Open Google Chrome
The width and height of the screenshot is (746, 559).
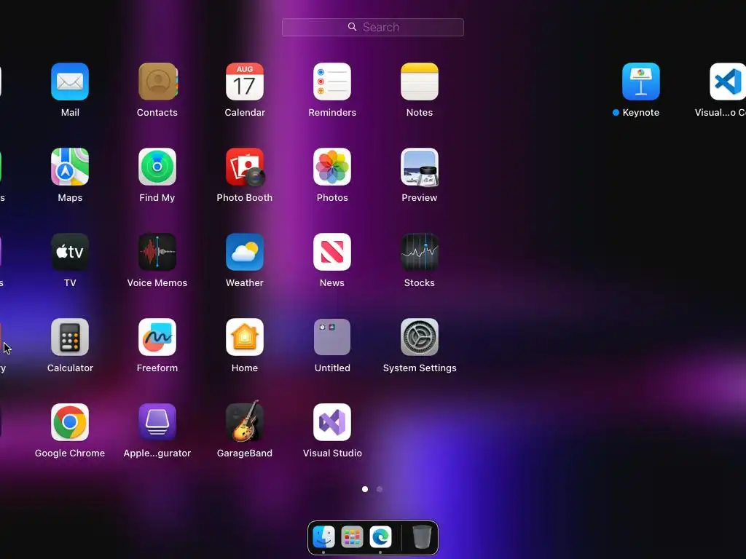point(70,421)
